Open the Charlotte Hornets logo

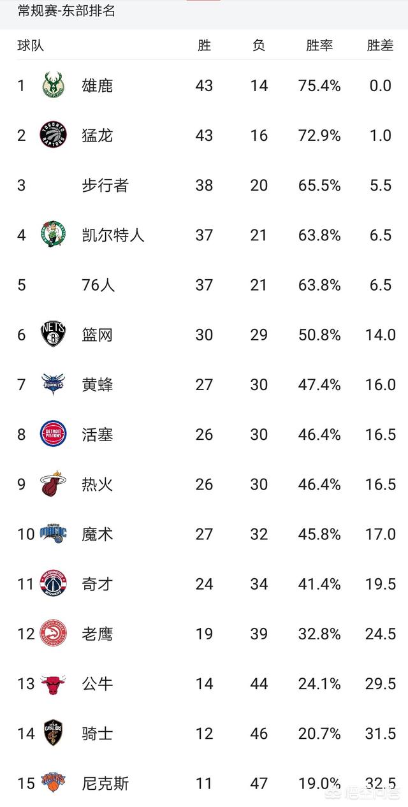54,384
